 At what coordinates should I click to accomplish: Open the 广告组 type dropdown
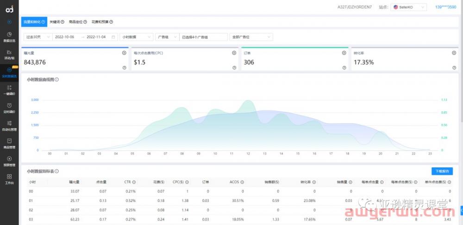coord(168,37)
